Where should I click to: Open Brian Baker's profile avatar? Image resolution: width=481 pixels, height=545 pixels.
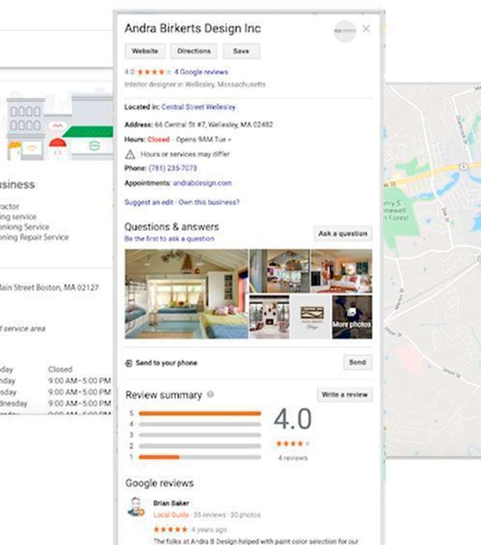(x=136, y=507)
